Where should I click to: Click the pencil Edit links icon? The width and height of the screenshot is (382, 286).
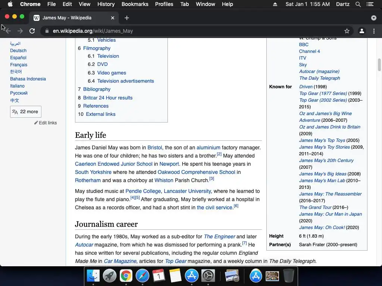pyautogui.click(x=36, y=123)
